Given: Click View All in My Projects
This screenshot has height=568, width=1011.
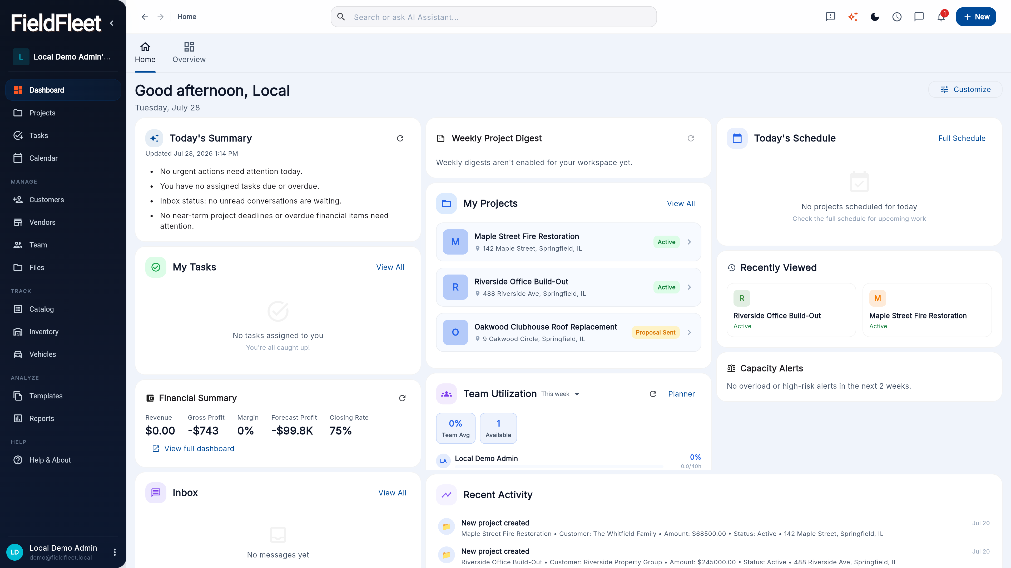Looking at the screenshot, I should point(681,204).
